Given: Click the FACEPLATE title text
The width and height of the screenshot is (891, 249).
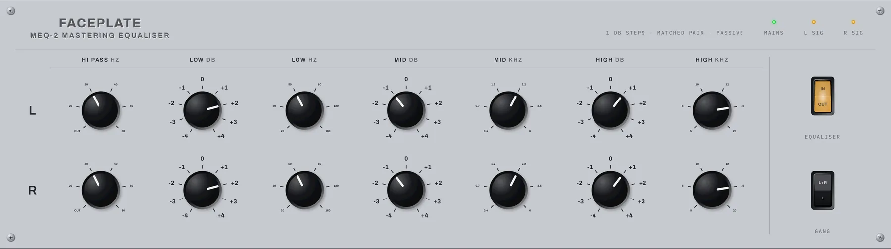Looking at the screenshot, I should tap(100, 23).
